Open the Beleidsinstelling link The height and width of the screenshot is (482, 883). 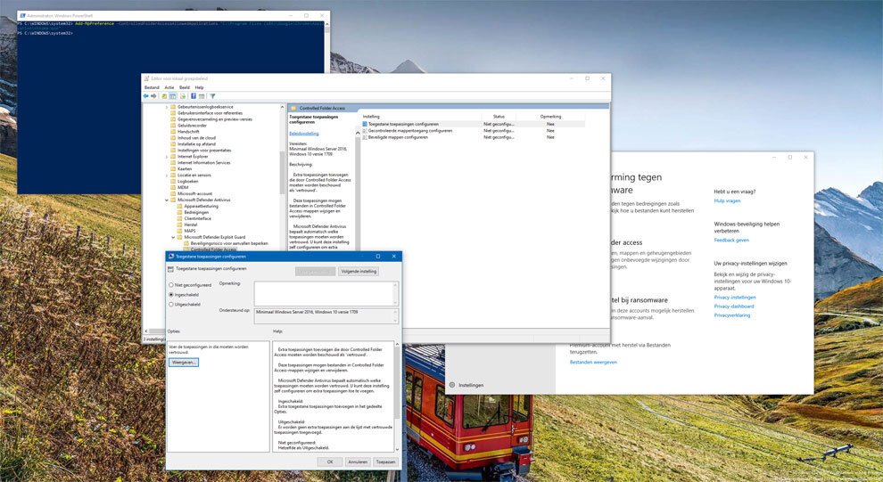coord(304,134)
